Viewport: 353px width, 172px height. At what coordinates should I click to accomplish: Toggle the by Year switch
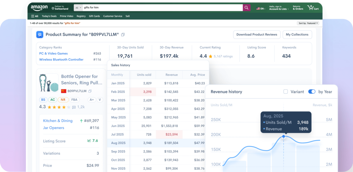(x=312, y=92)
